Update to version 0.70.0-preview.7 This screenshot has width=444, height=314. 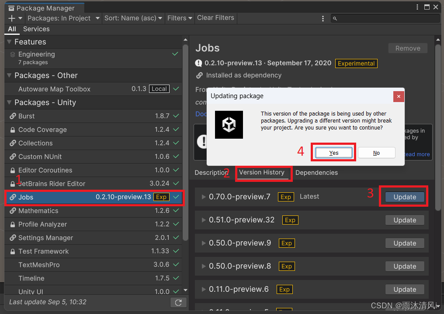(x=405, y=197)
